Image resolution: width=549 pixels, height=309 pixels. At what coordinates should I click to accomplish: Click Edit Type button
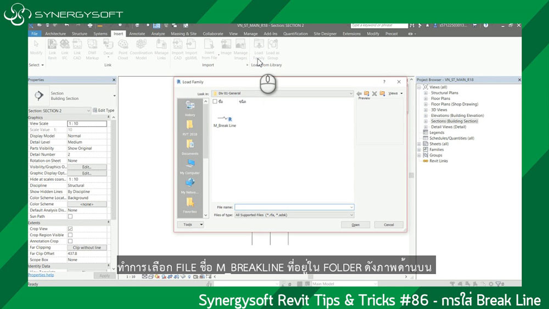pos(104,110)
